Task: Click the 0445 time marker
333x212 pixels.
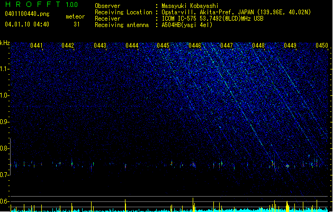Action: [163, 46]
